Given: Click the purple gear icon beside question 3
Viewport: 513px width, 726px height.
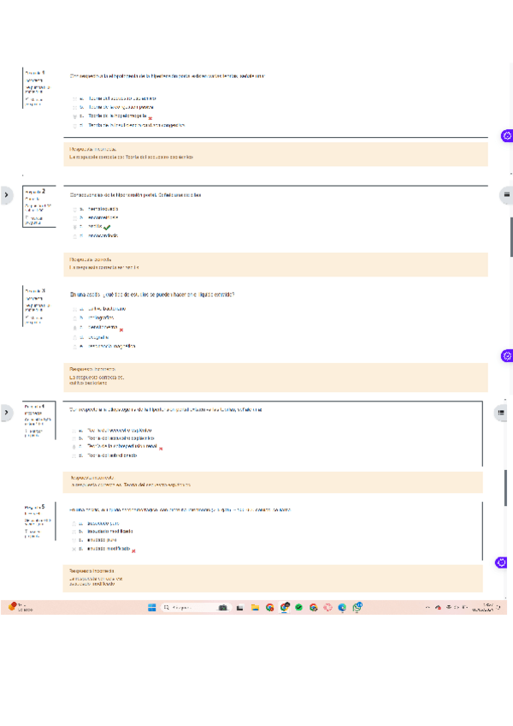Looking at the screenshot, I should [506, 354].
